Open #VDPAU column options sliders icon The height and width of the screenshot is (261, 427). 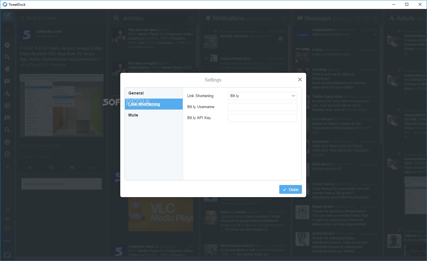point(192,18)
